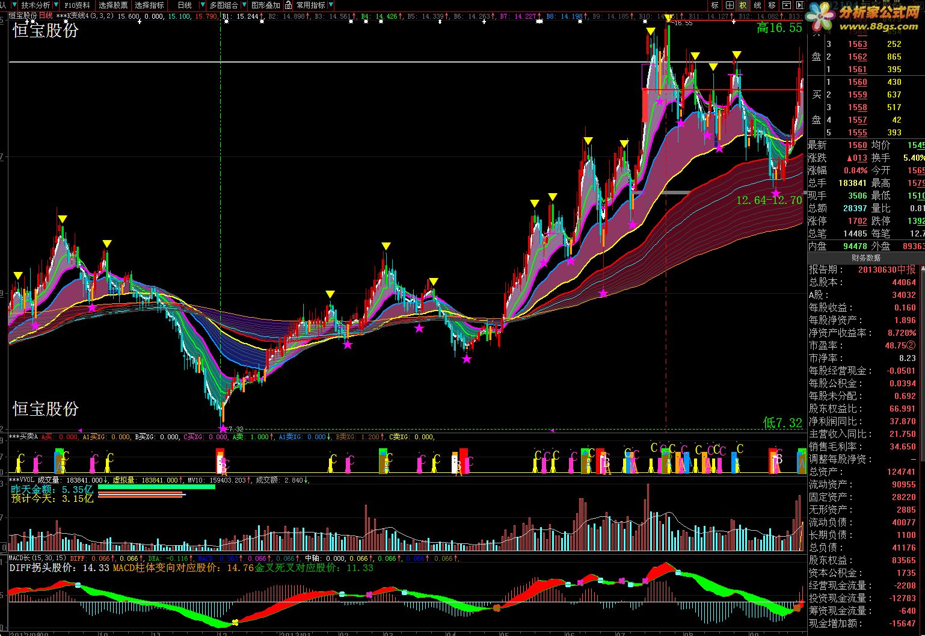This screenshot has height=636, width=925.
Task: Click the 标 toolbar icon
Action: point(715,5)
